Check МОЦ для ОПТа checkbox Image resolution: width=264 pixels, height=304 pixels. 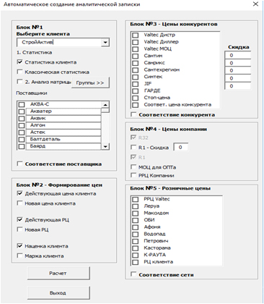point(133,167)
